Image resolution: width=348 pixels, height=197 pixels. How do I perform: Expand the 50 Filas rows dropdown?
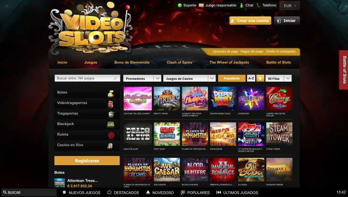coord(278,78)
